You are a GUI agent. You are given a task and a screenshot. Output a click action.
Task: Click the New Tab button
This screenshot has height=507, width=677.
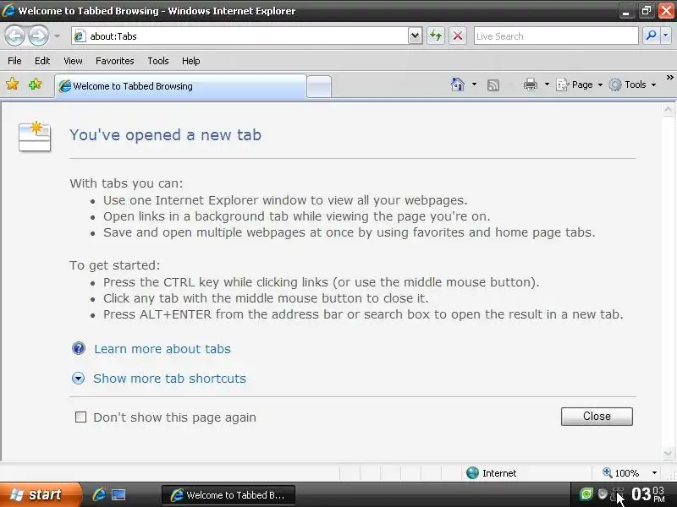pos(319,86)
